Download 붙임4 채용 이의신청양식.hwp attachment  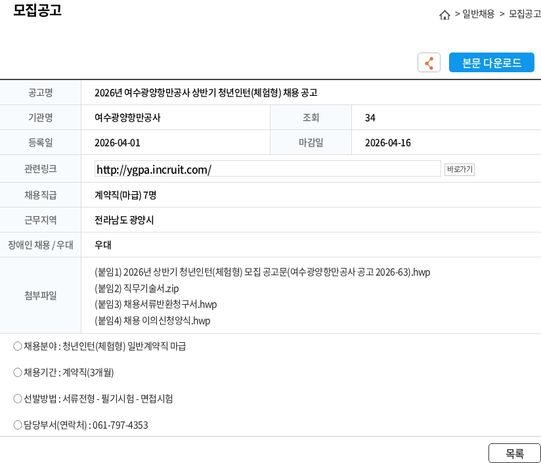tap(152, 320)
